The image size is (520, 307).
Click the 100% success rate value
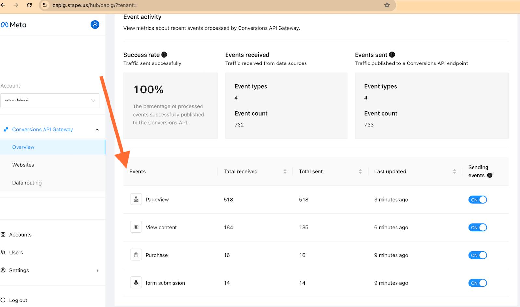coord(149,90)
